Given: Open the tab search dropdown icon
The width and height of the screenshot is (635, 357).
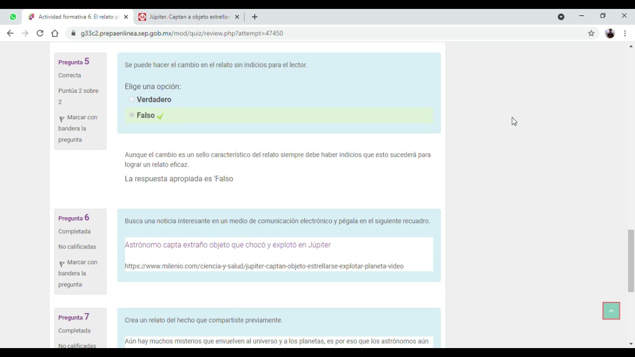Looking at the screenshot, I should (x=561, y=17).
